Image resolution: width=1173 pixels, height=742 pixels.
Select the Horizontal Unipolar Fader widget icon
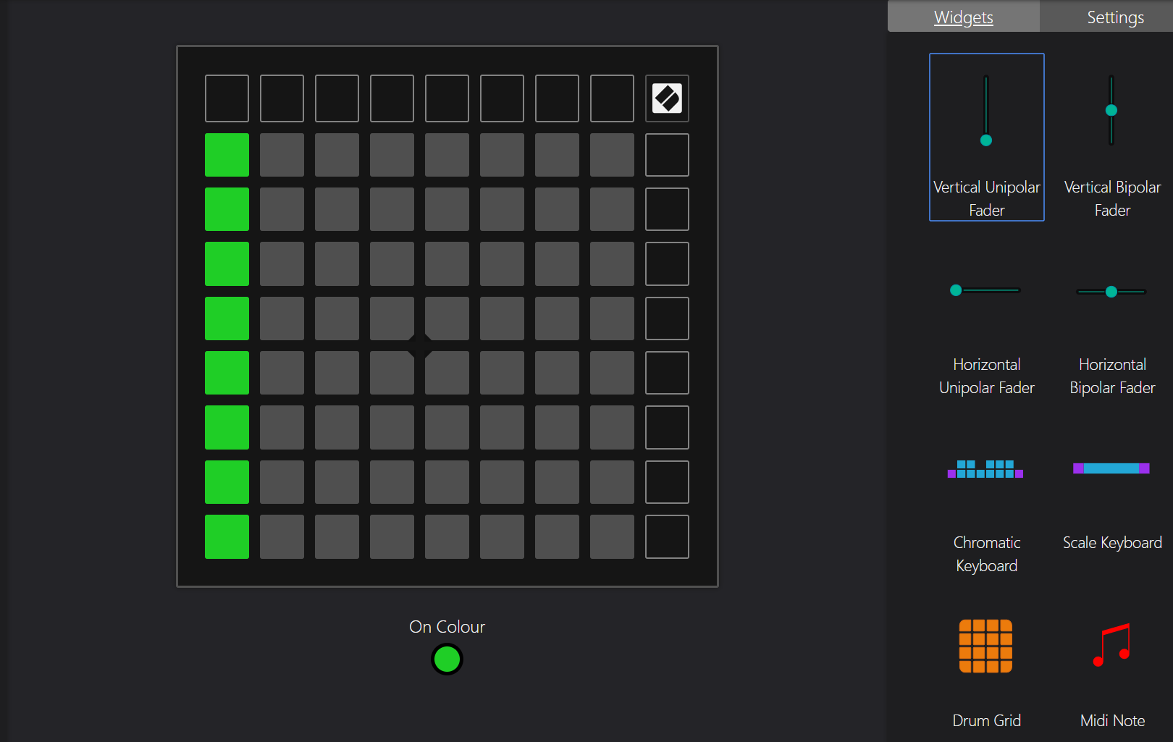click(986, 290)
